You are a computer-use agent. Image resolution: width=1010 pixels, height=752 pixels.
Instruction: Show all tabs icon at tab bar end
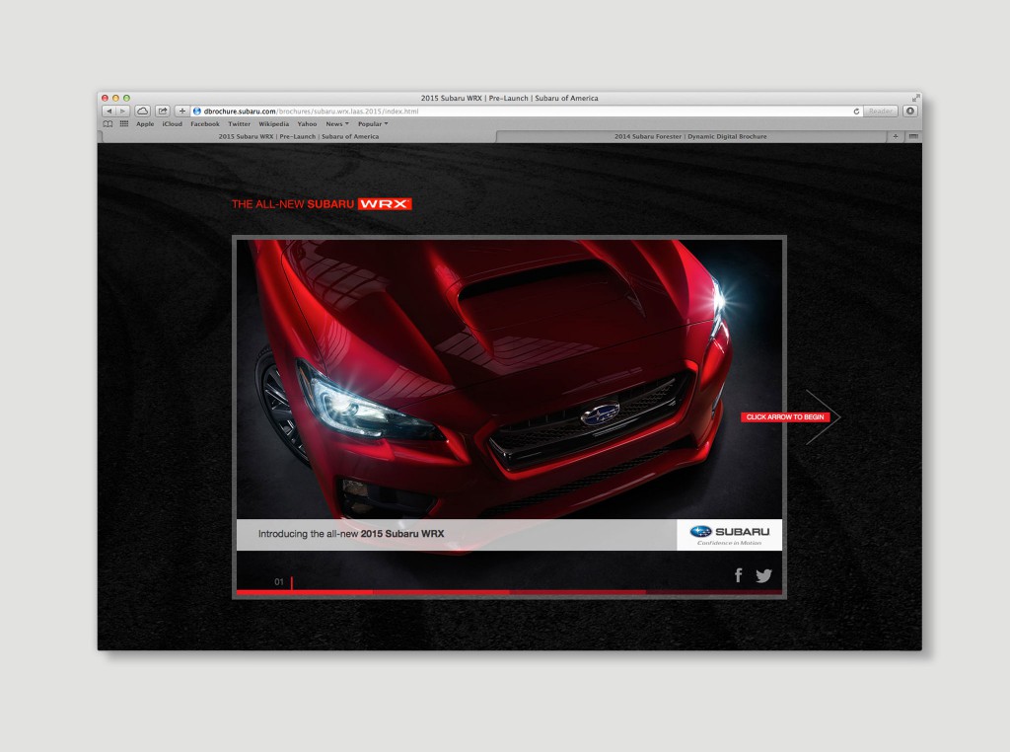point(913,136)
